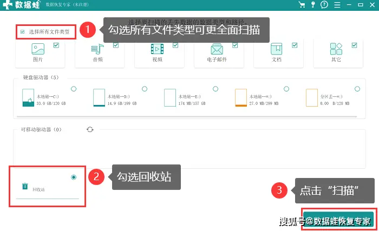379x231 pixels.
Task: Click the 33.0 GB/120 GB drive size text
Action: point(51,103)
